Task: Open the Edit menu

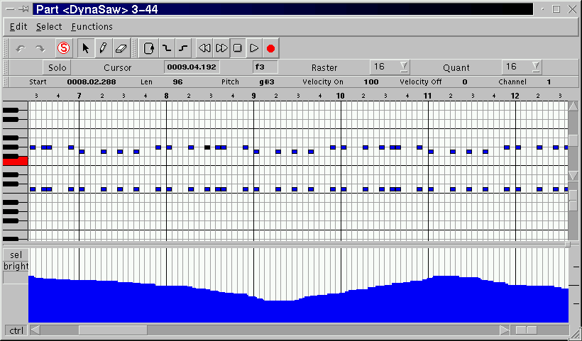Action: pyautogui.click(x=18, y=26)
